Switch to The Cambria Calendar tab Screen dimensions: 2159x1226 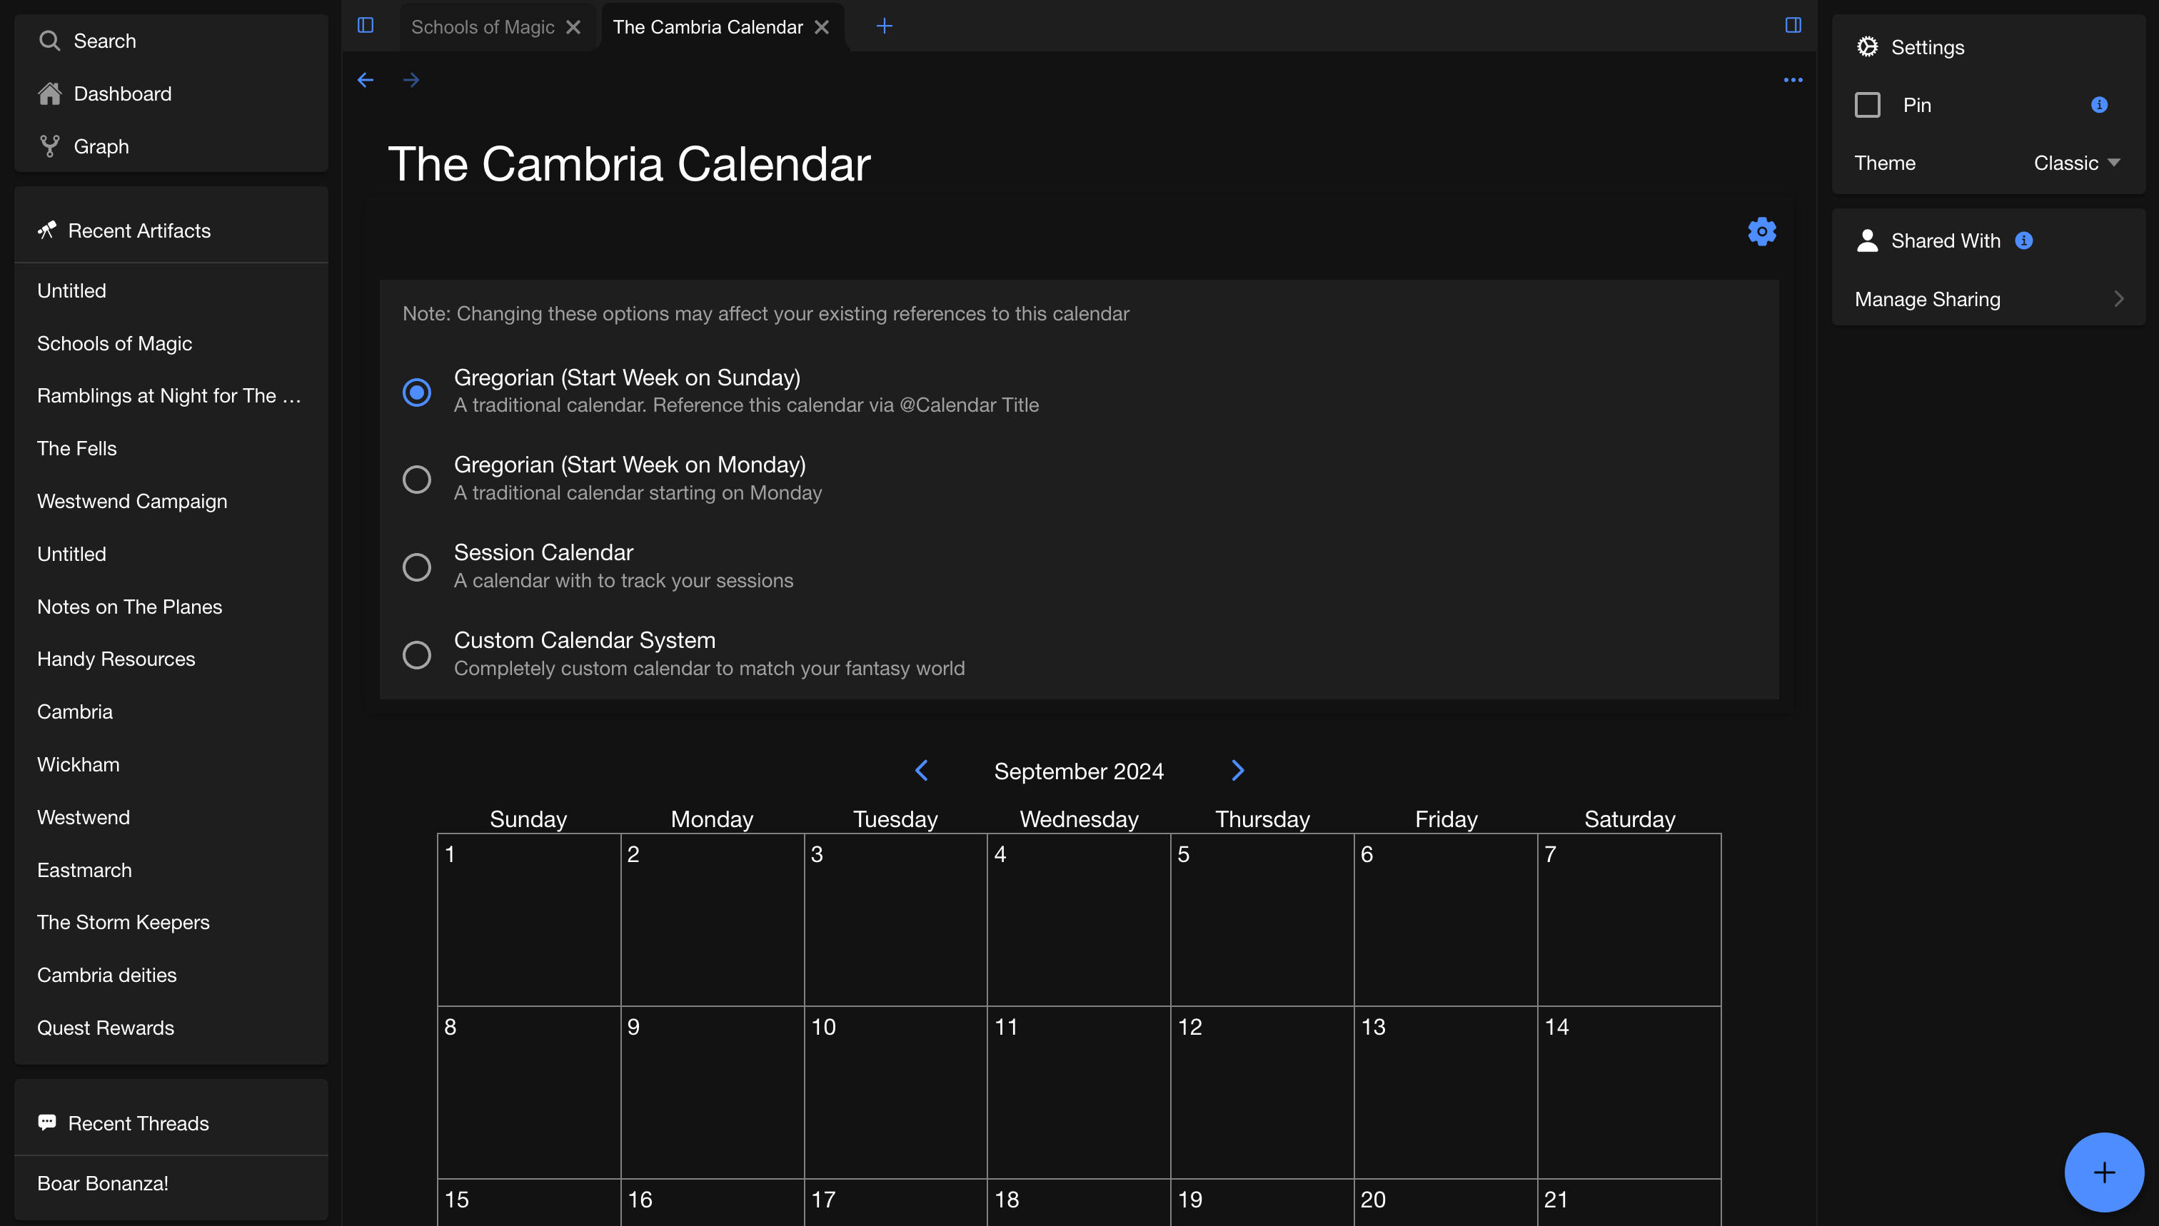(709, 25)
